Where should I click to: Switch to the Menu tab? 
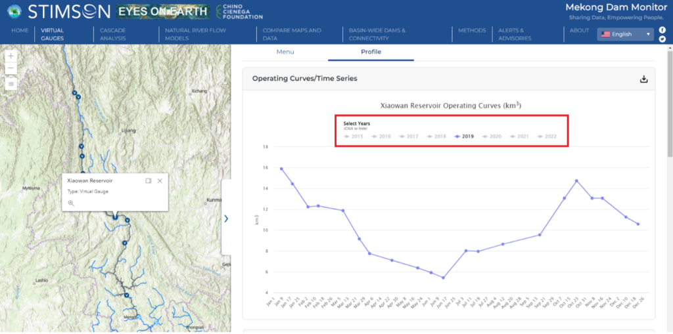point(285,52)
